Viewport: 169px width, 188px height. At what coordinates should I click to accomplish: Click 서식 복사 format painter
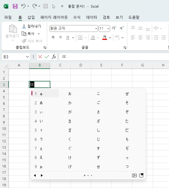(x=32, y=41)
